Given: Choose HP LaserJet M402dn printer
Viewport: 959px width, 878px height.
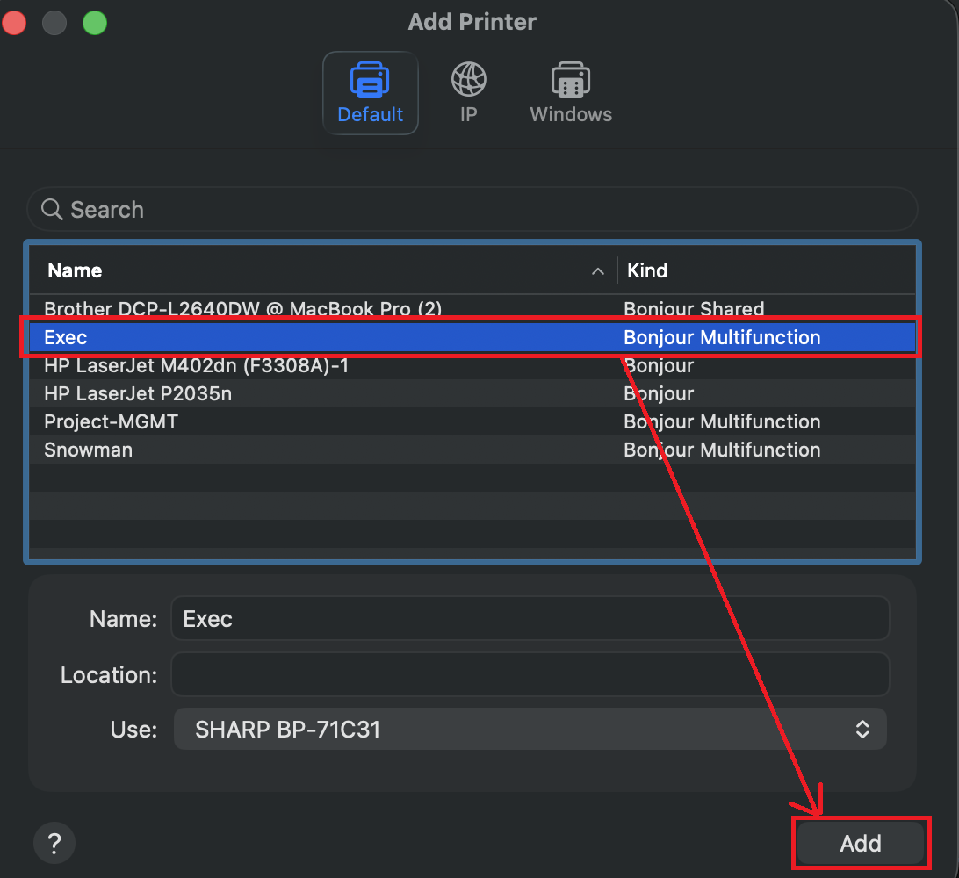Looking at the screenshot, I should (x=197, y=365).
